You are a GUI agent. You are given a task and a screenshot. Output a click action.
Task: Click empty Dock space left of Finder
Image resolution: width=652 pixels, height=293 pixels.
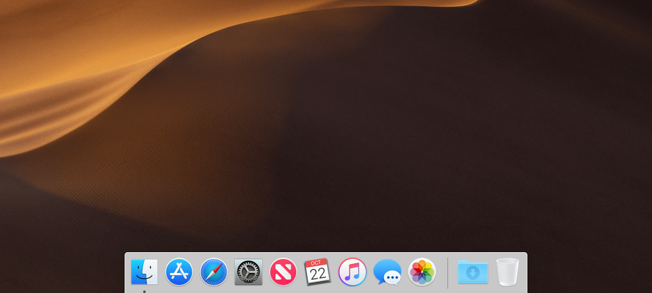(128, 273)
